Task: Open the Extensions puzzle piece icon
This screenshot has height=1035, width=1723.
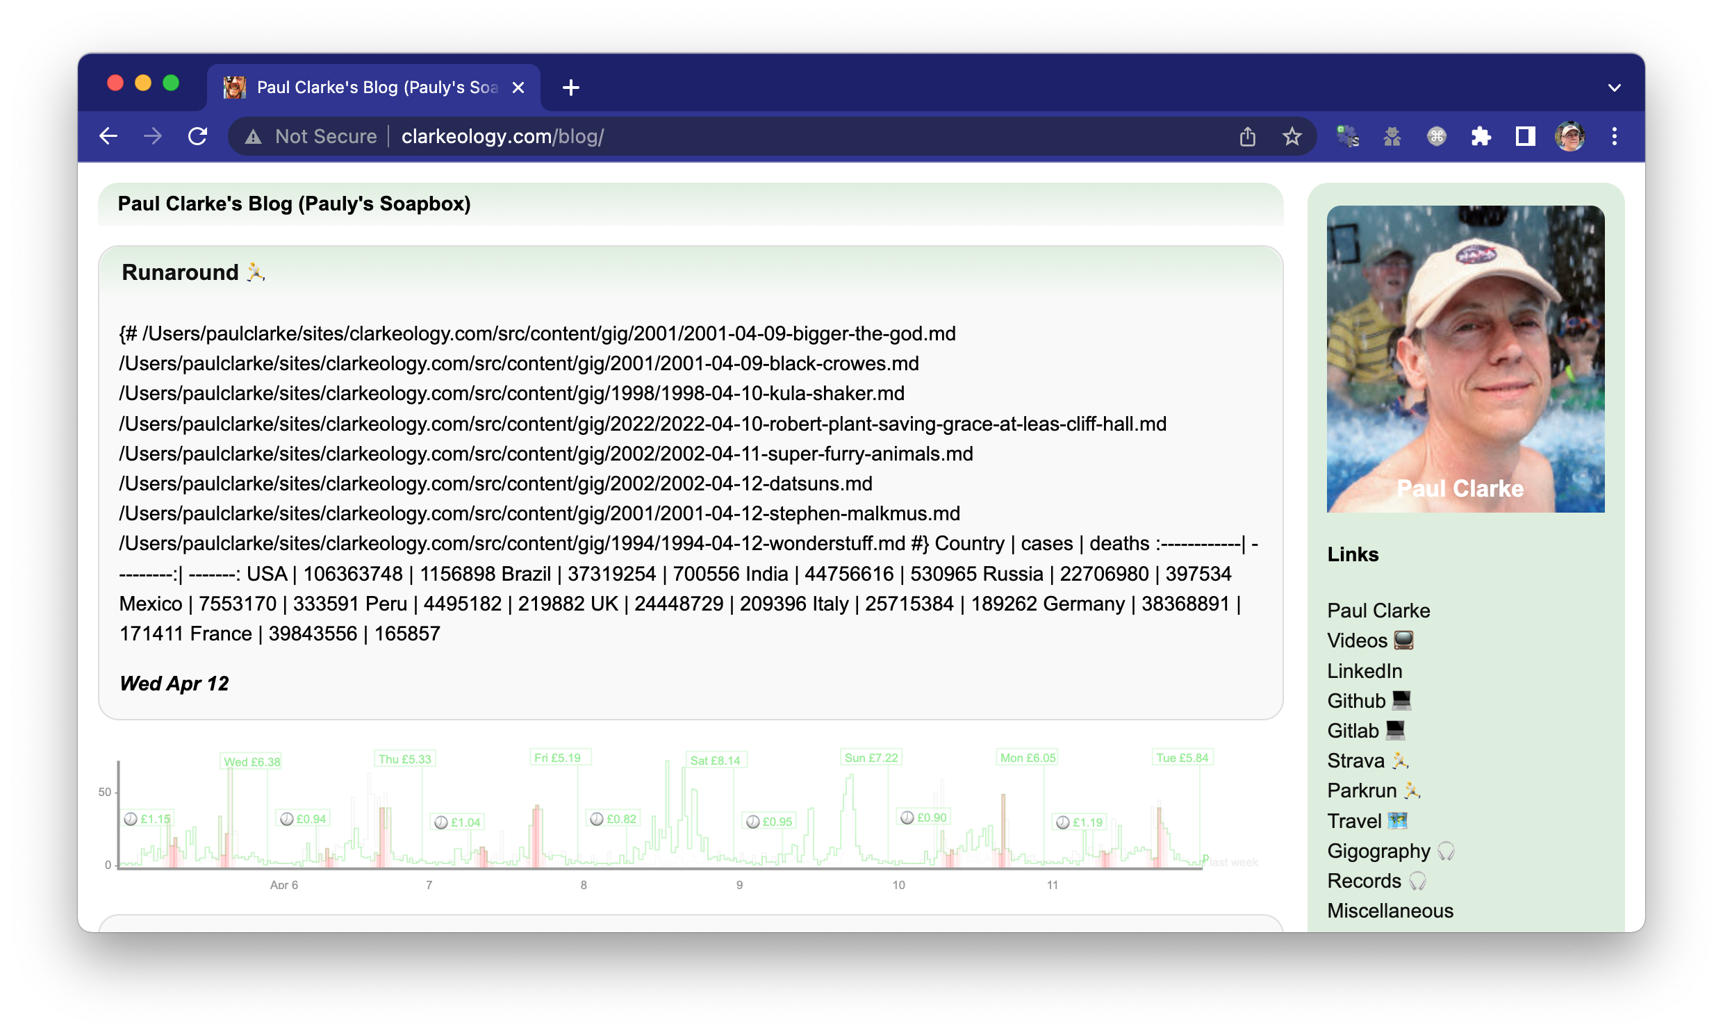Action: (x=1481, y=136)
